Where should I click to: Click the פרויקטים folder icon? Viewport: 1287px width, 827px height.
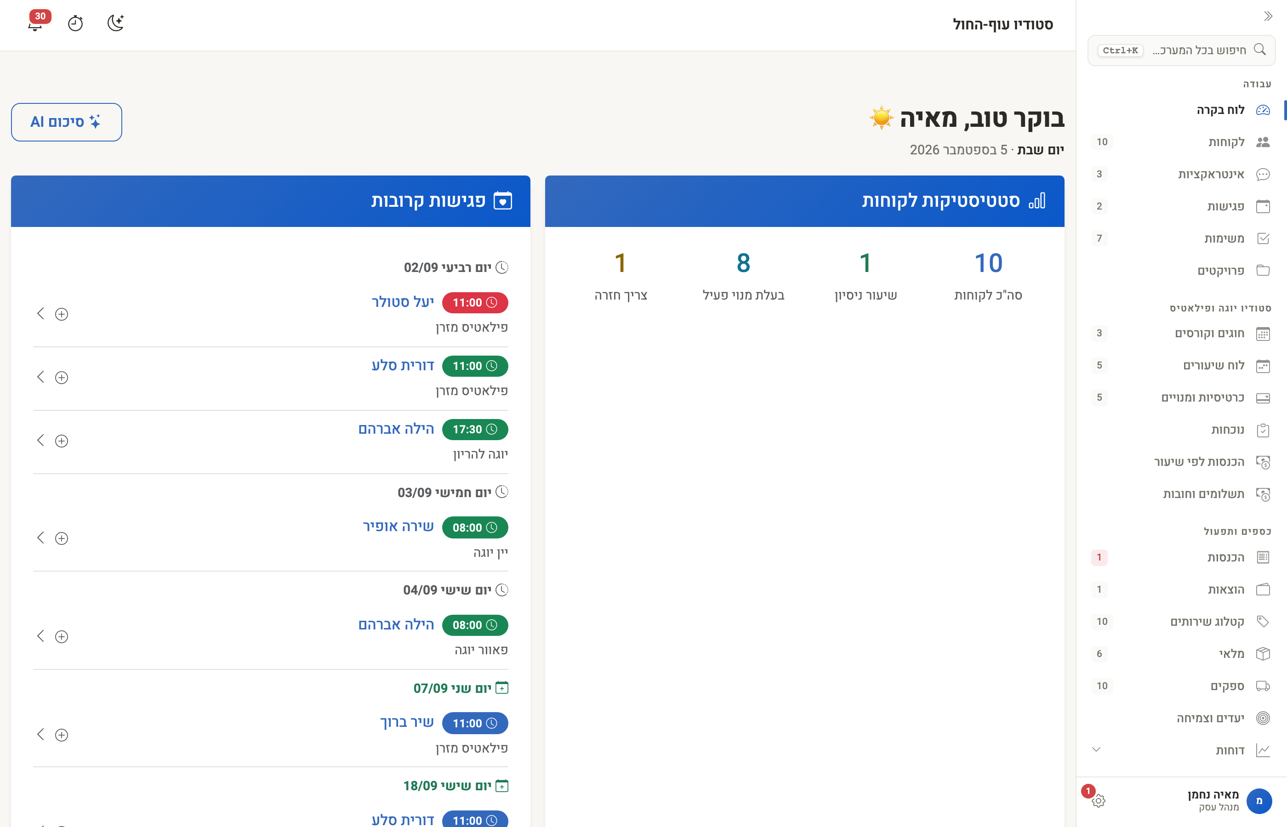coord(1263,271)
